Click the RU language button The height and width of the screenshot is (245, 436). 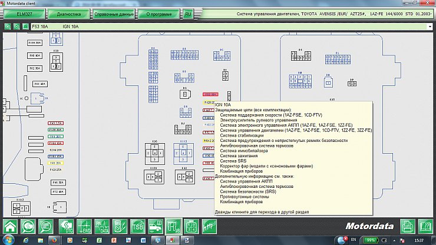189,14
